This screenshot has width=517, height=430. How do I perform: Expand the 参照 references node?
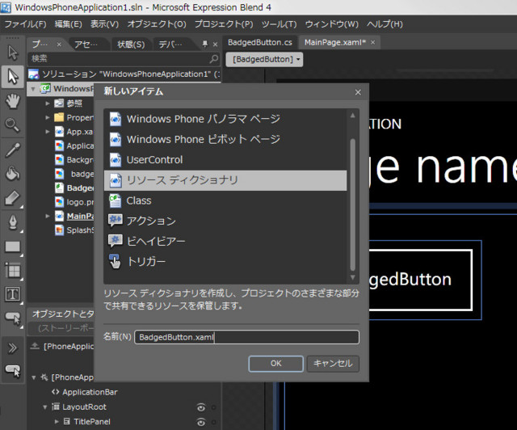pos(48,103)
